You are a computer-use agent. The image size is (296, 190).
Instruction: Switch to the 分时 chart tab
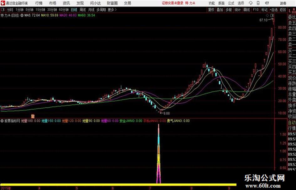point(10,10)
